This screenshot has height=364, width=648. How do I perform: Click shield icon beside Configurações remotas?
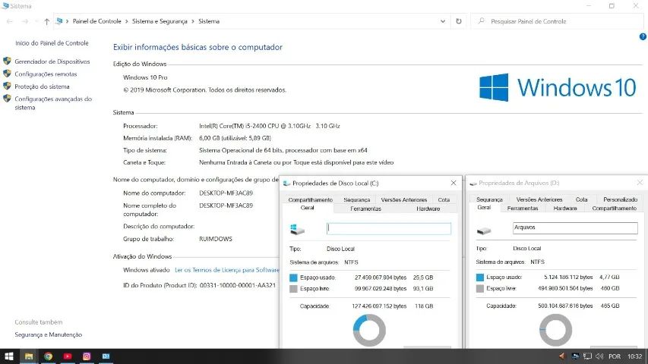click(x=7, y=74)
